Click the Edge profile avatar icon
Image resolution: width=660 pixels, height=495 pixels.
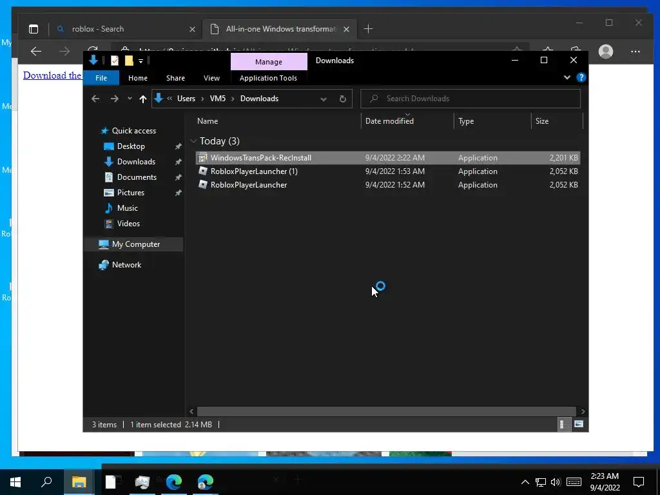tap(606, 52)
